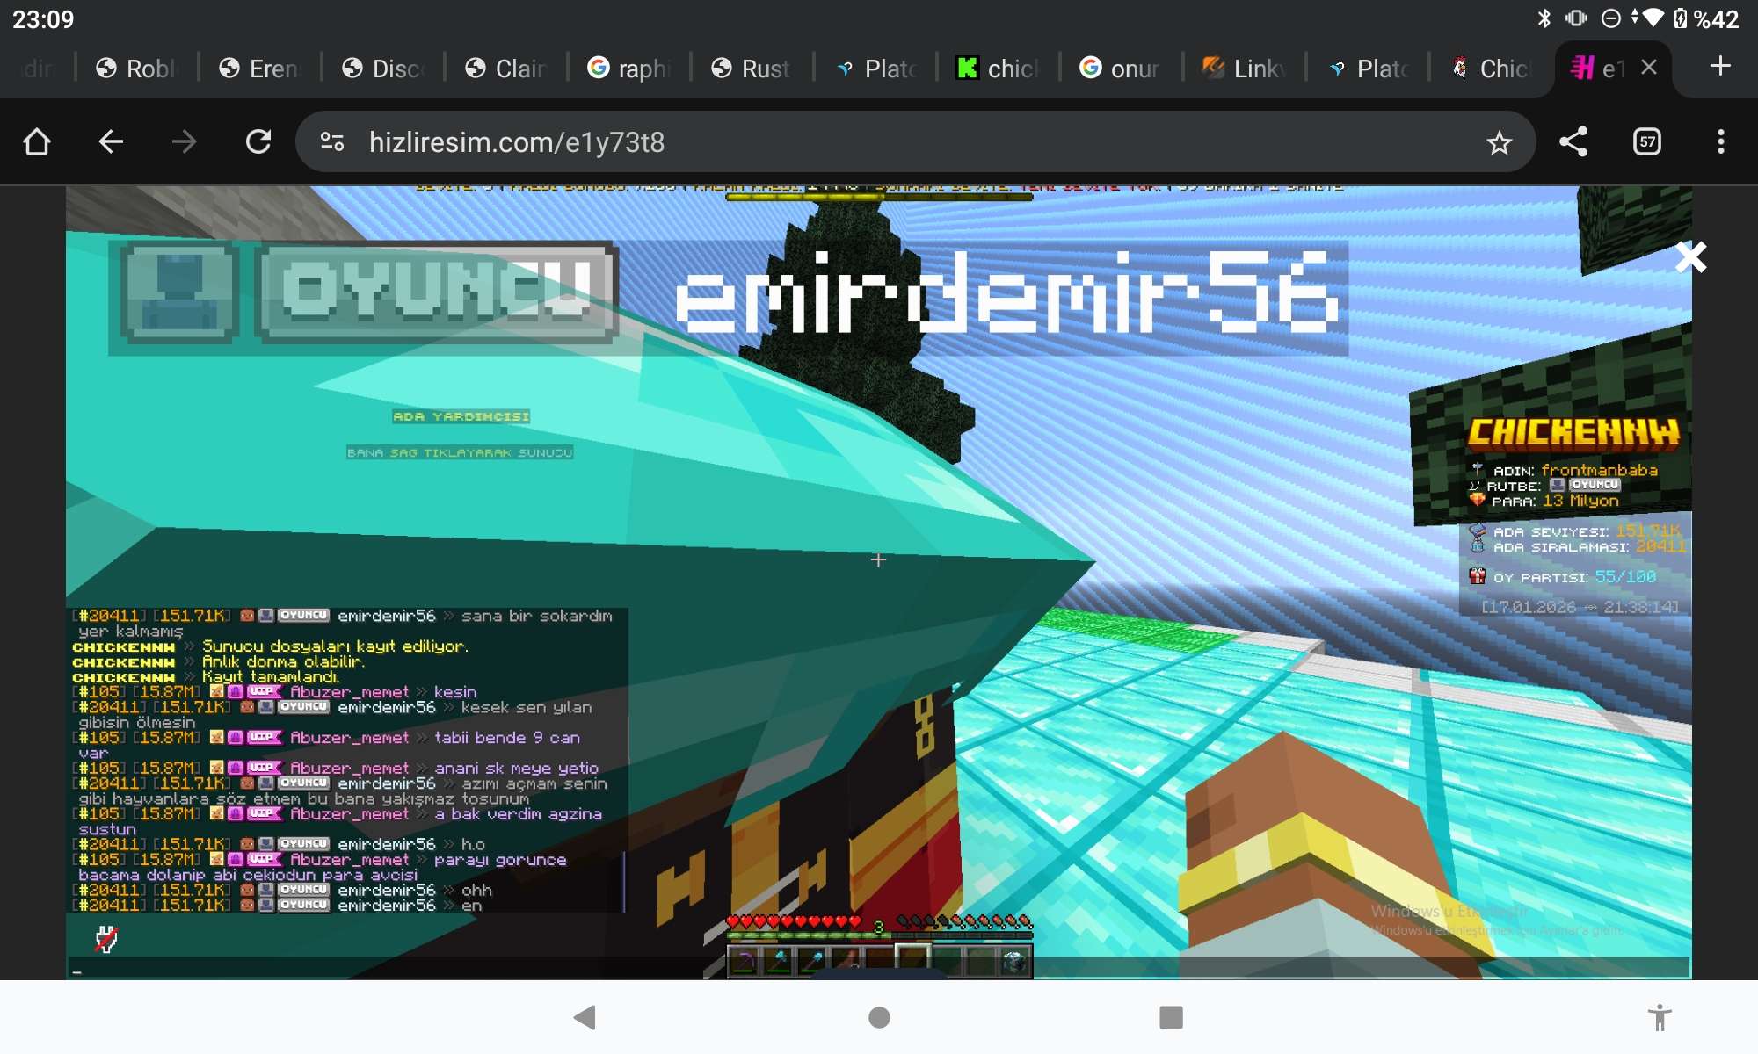
Task: Click the purple pickaxe hotbar slot
Action: tap(744, 961)
